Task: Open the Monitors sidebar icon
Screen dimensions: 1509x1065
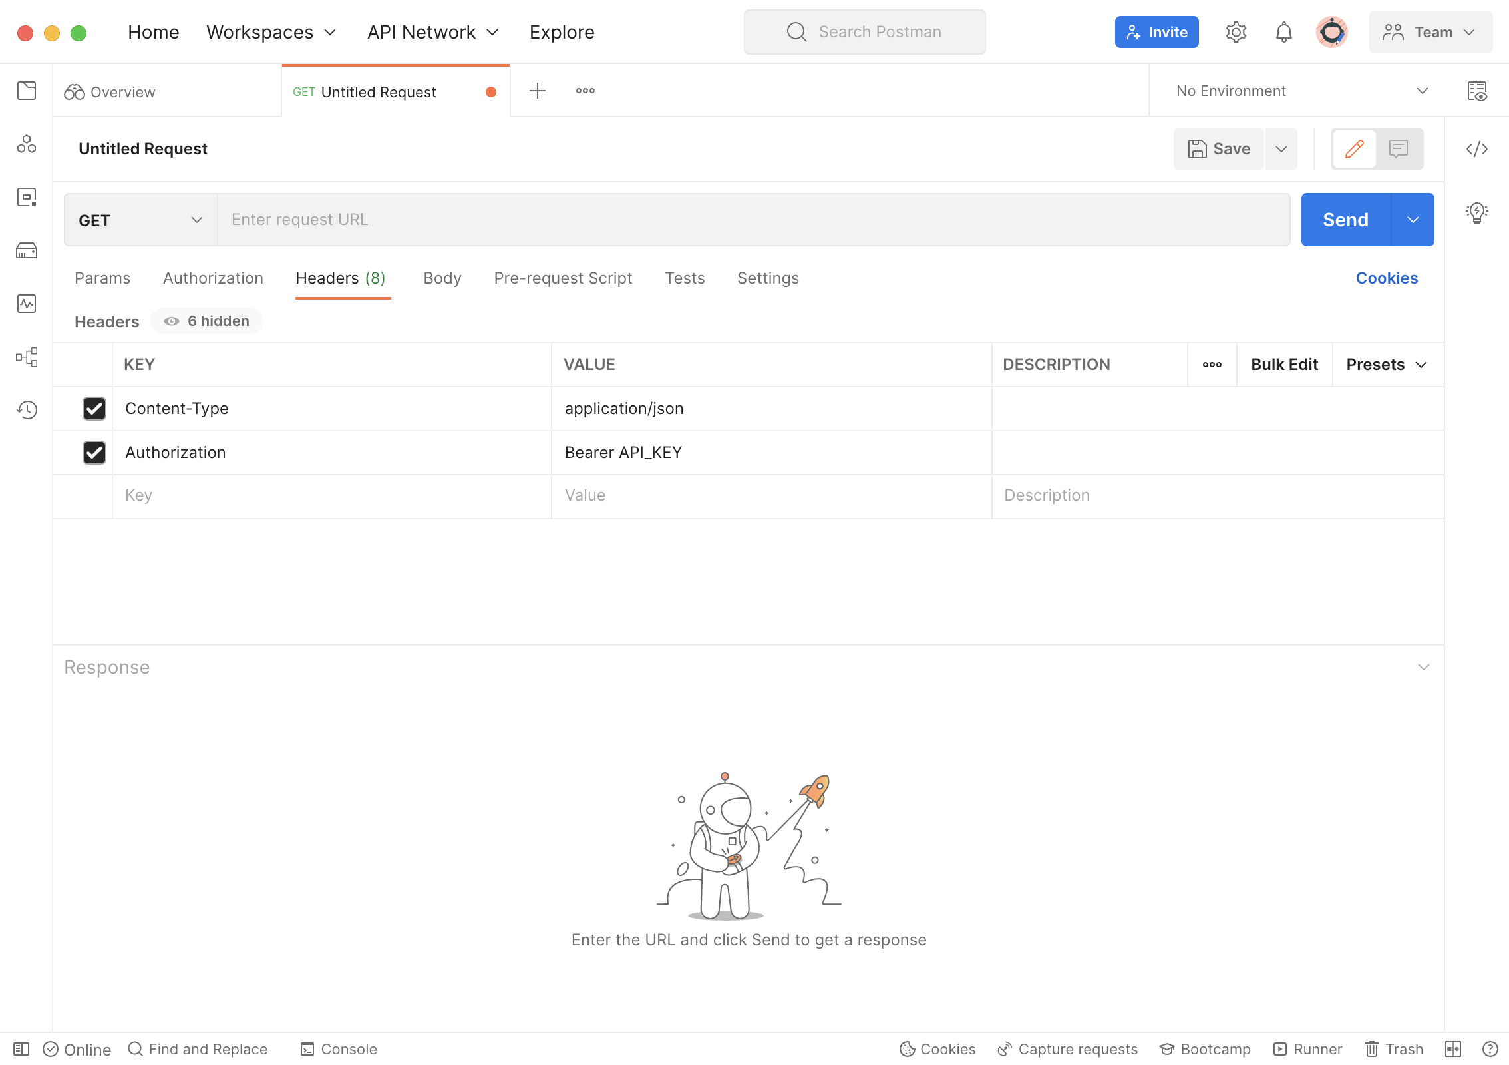Action: pos(27,304)
